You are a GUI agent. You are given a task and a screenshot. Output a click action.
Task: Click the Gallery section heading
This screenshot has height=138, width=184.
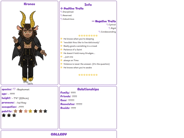point(59,134)
